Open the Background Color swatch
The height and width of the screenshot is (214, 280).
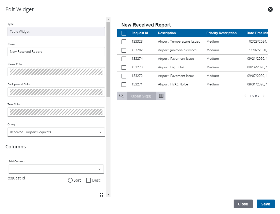tap(56, 92)
